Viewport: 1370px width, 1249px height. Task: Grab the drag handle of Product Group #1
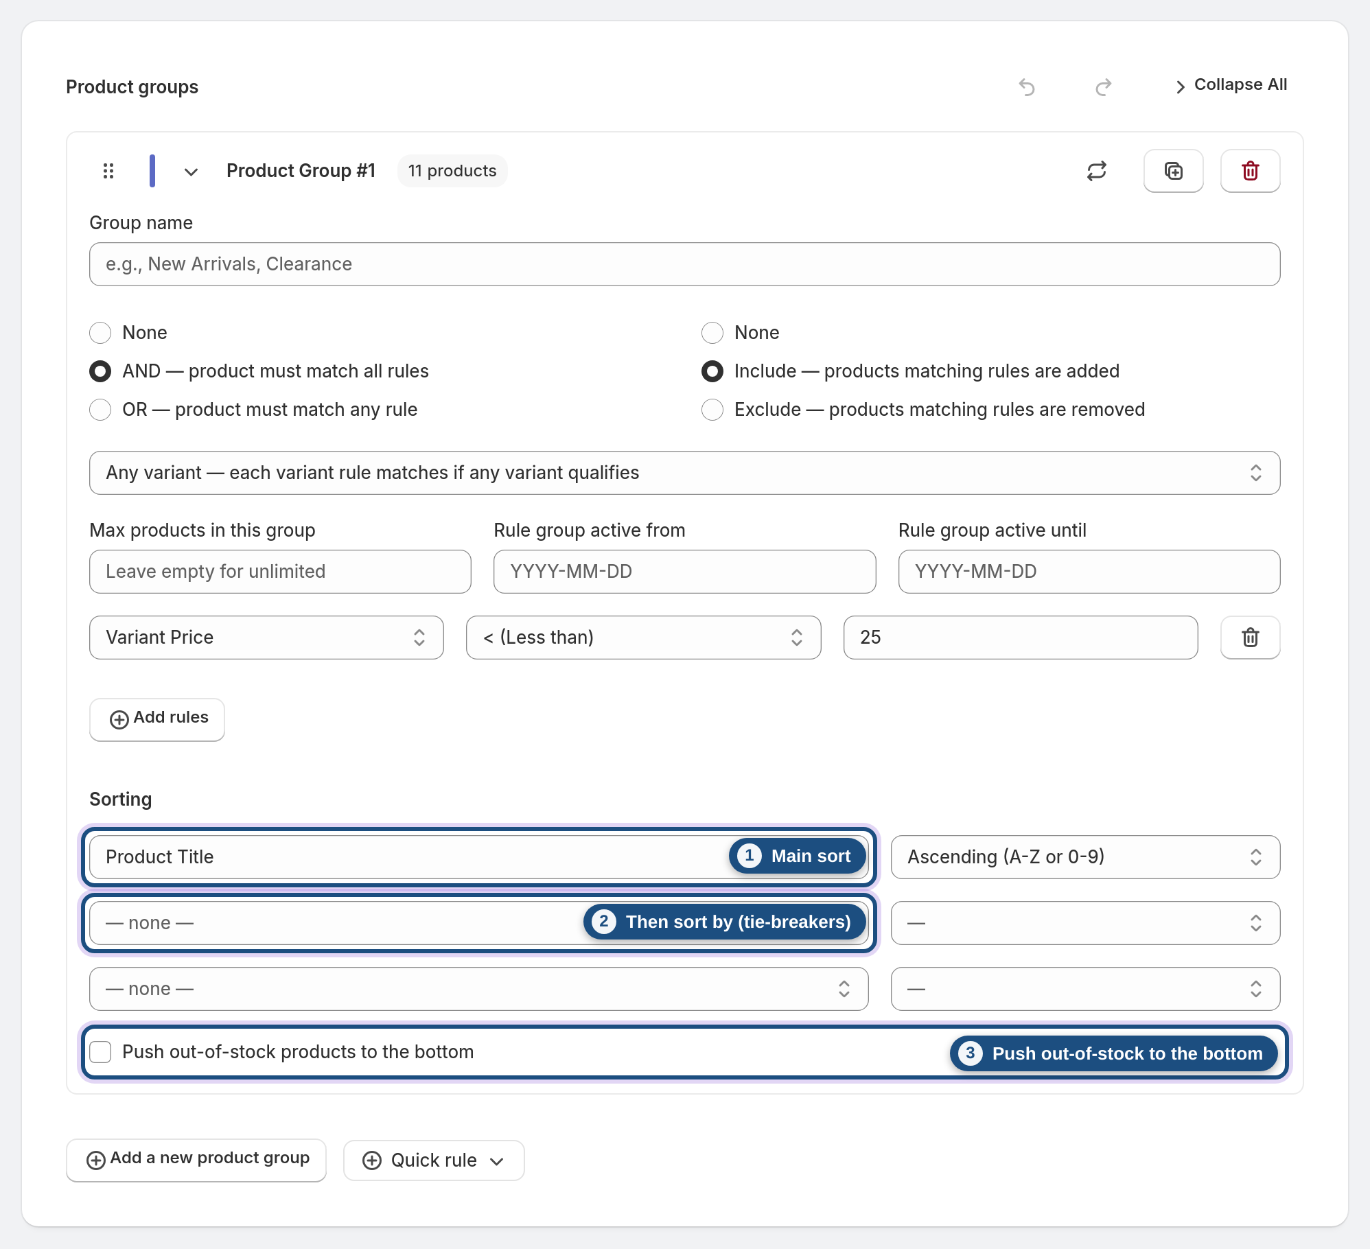click(x=108, y=171)
